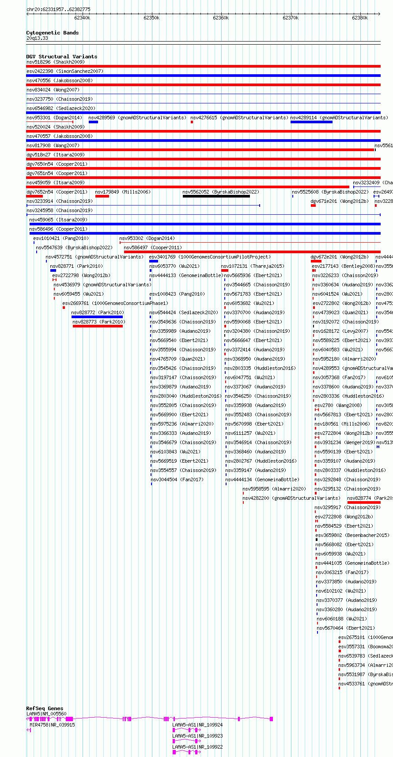The height and width of the screenshot is (757, 393).
Task: Click red bar under nsv828774 (Park2010)
Action: point(364,502)
